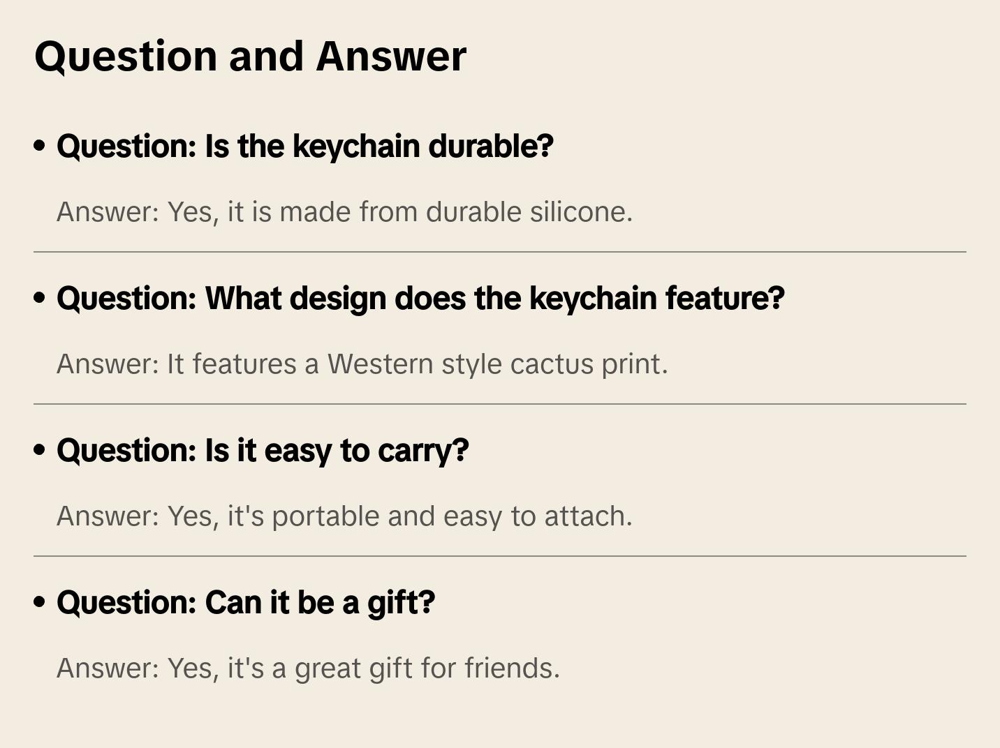
Task: Click the bullet beside the gift question
Action: coord(40,602)
